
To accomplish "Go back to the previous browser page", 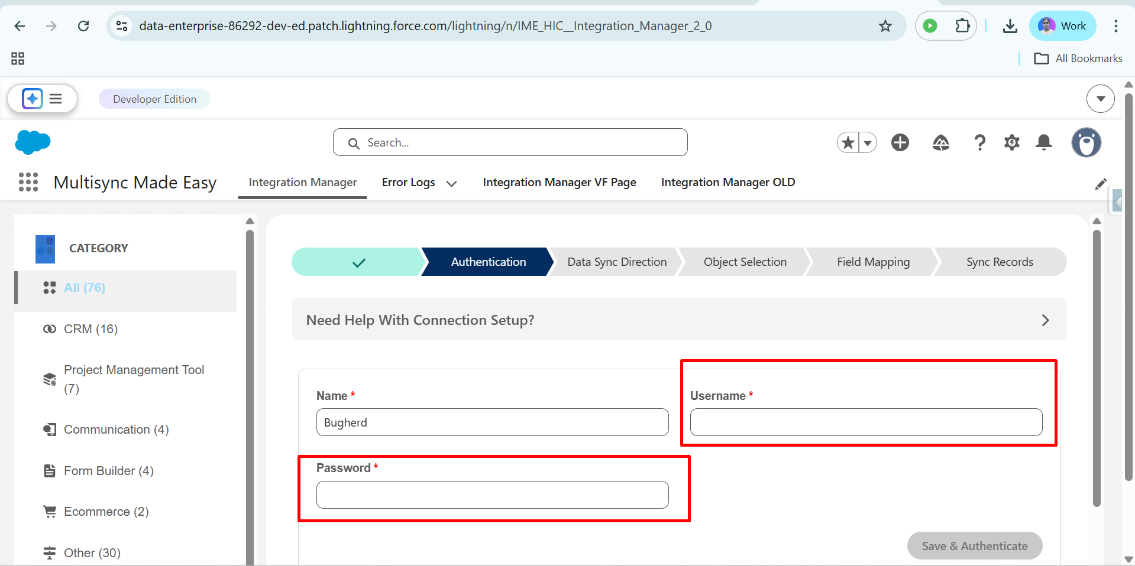I will click(20, 26).
